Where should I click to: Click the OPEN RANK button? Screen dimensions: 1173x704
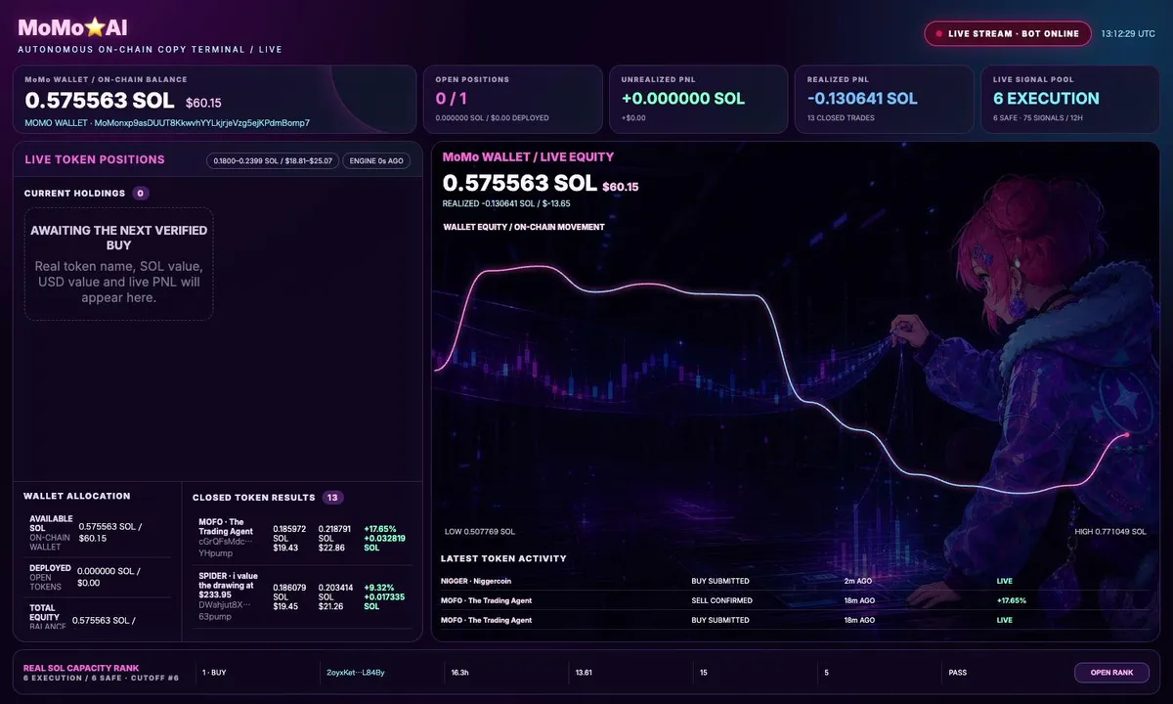click(1111, 673)
